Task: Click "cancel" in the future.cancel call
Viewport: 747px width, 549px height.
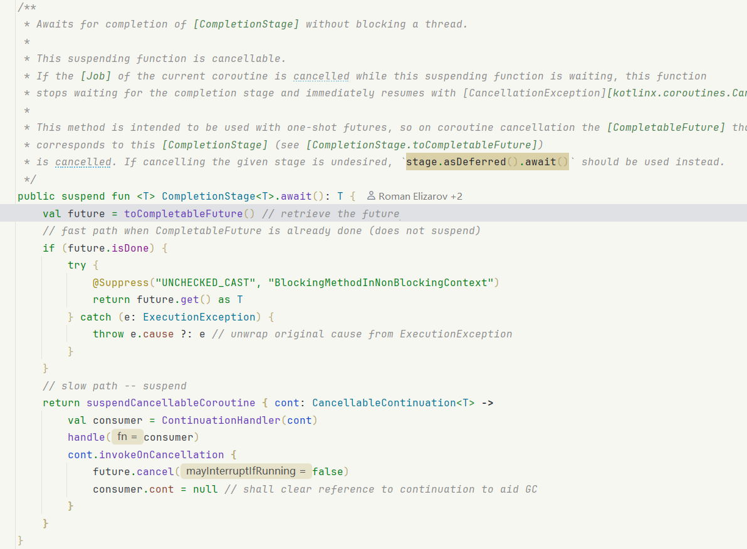Action: [x=155, y=472]
